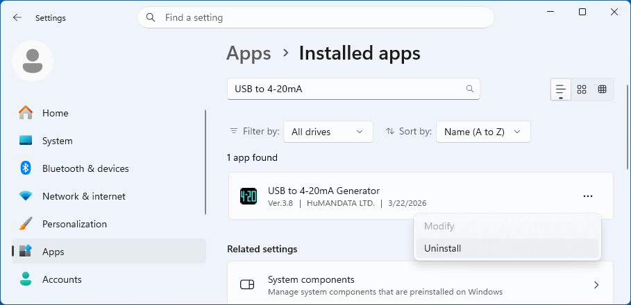Switch to grid view layout
The image size is (631, 305).
click(x=582, y=89)
